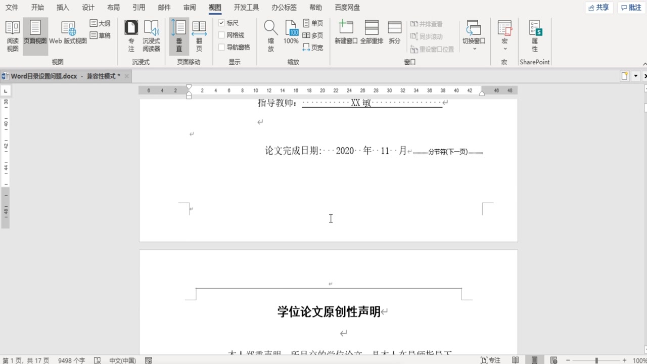Open the Help (帮助) tab
The height and width of the screenshot is (364, 647).
(315, 8)
